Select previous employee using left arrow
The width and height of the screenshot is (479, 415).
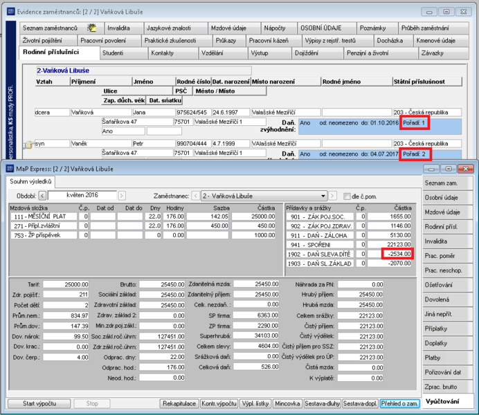196,196
